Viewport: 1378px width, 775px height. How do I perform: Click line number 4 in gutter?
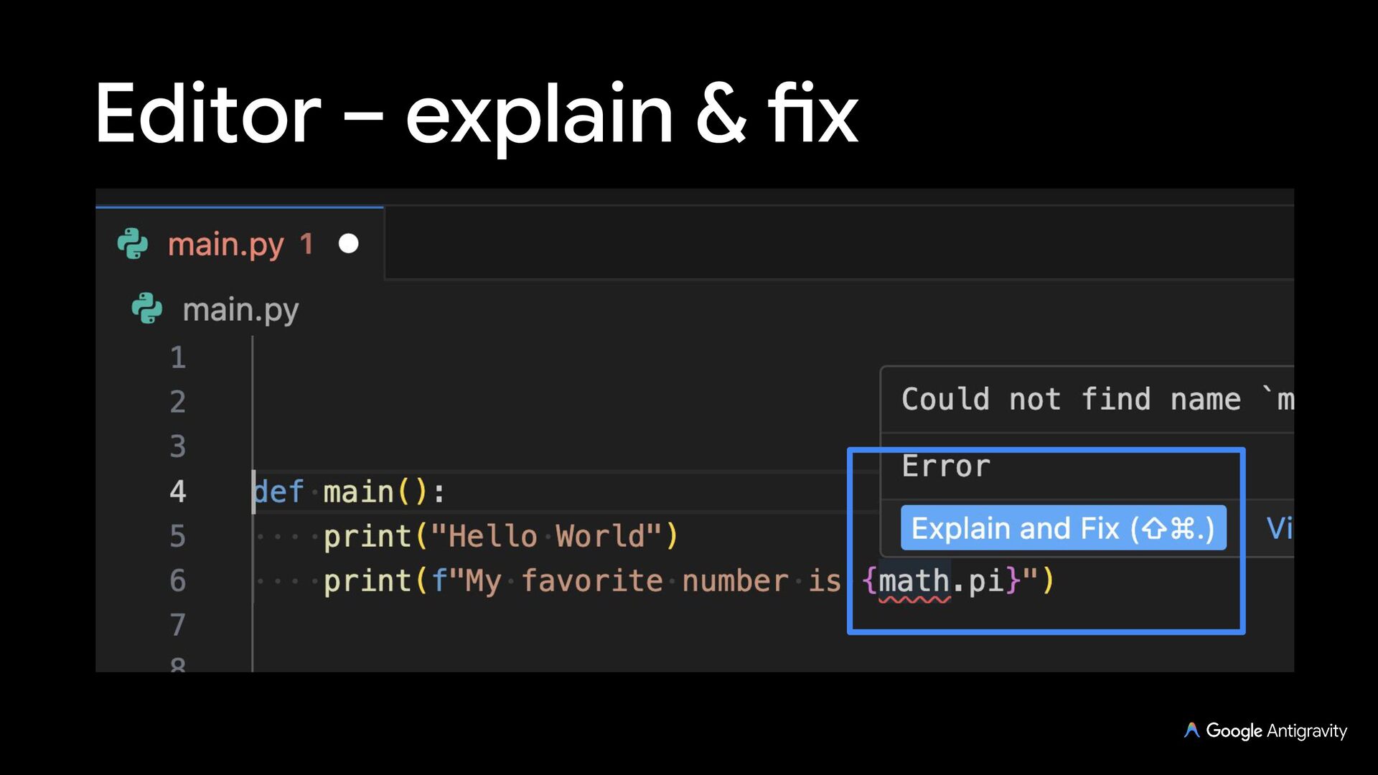coord(177,492)
